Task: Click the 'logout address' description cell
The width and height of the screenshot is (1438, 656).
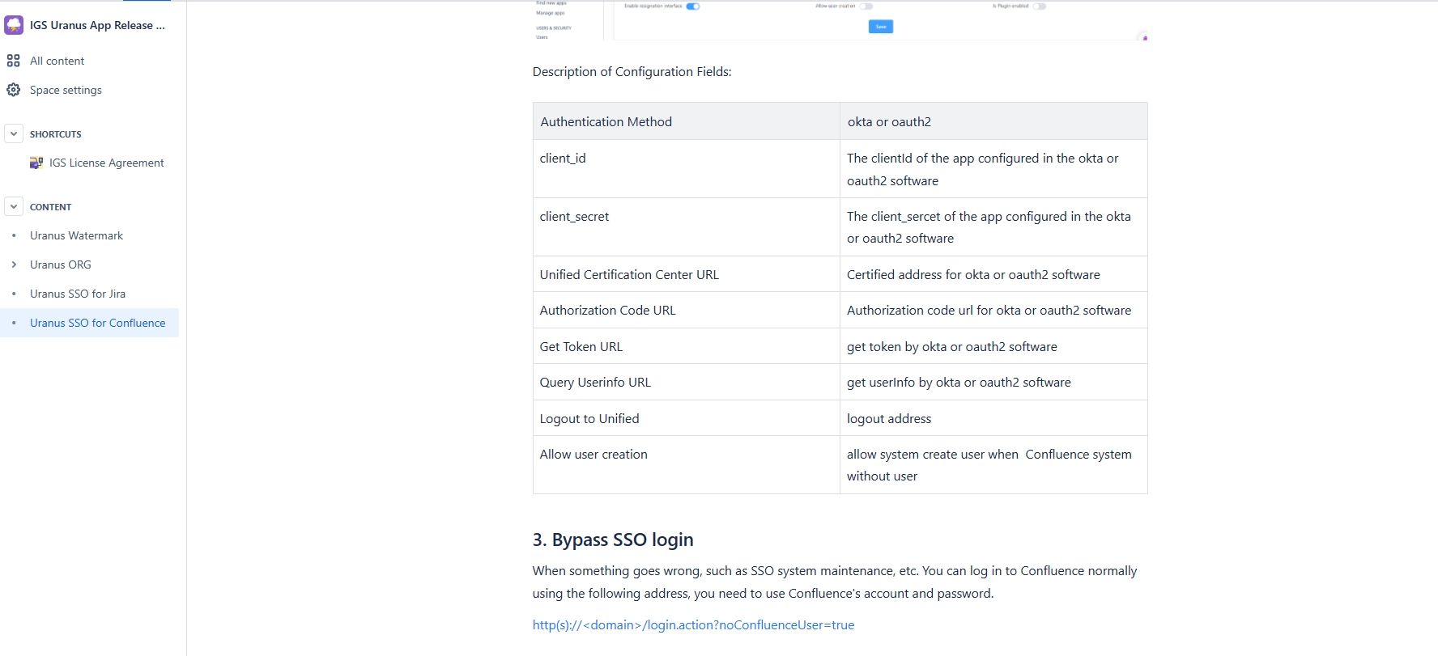Action: click(x=993, y=418)
